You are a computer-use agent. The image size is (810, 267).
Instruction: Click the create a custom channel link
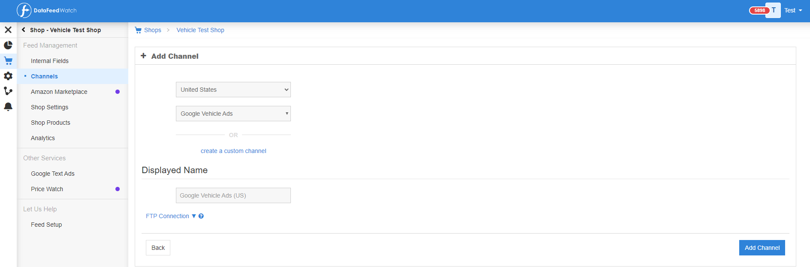click(x=233, y=151)
